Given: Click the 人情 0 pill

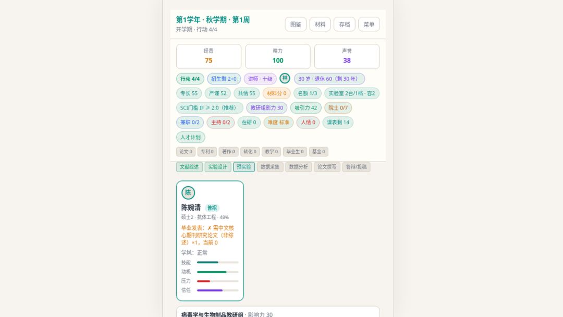Looking at the screenshot, I should (x=308, y=123).
